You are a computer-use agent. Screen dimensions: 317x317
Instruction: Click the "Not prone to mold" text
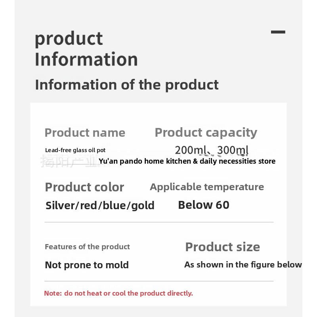pos(87,265)
